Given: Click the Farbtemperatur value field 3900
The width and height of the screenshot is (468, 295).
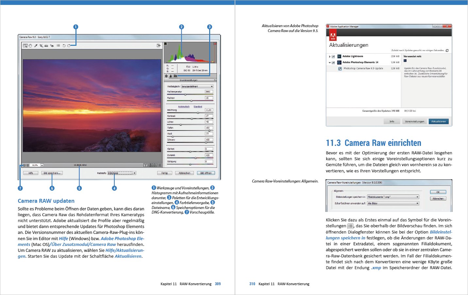Looking at the screenshot, I should (209, 92).
